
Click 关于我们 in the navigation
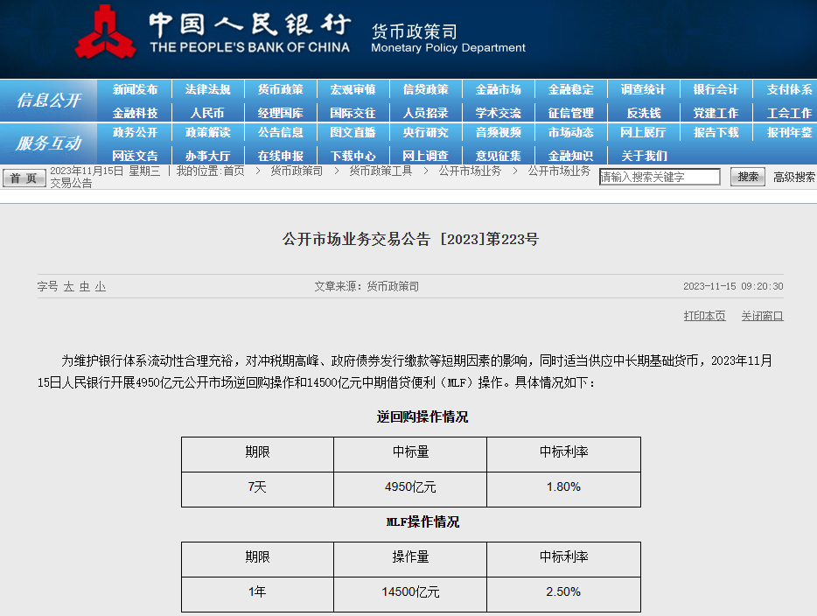[x=643, y=156]
